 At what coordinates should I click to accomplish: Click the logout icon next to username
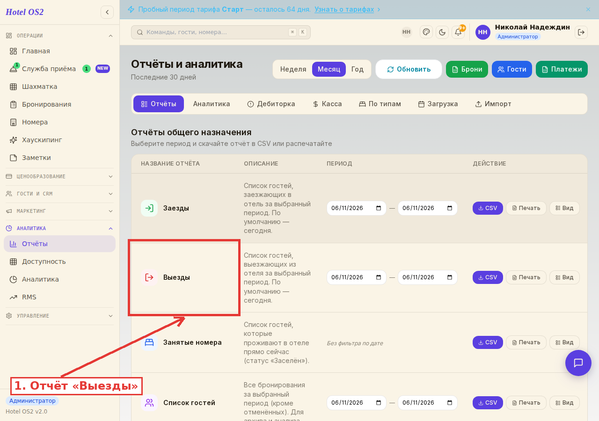[581, 32]
